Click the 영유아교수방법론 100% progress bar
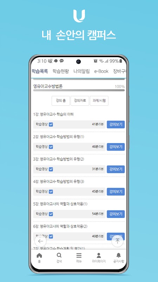 click(x=79, y=90)
